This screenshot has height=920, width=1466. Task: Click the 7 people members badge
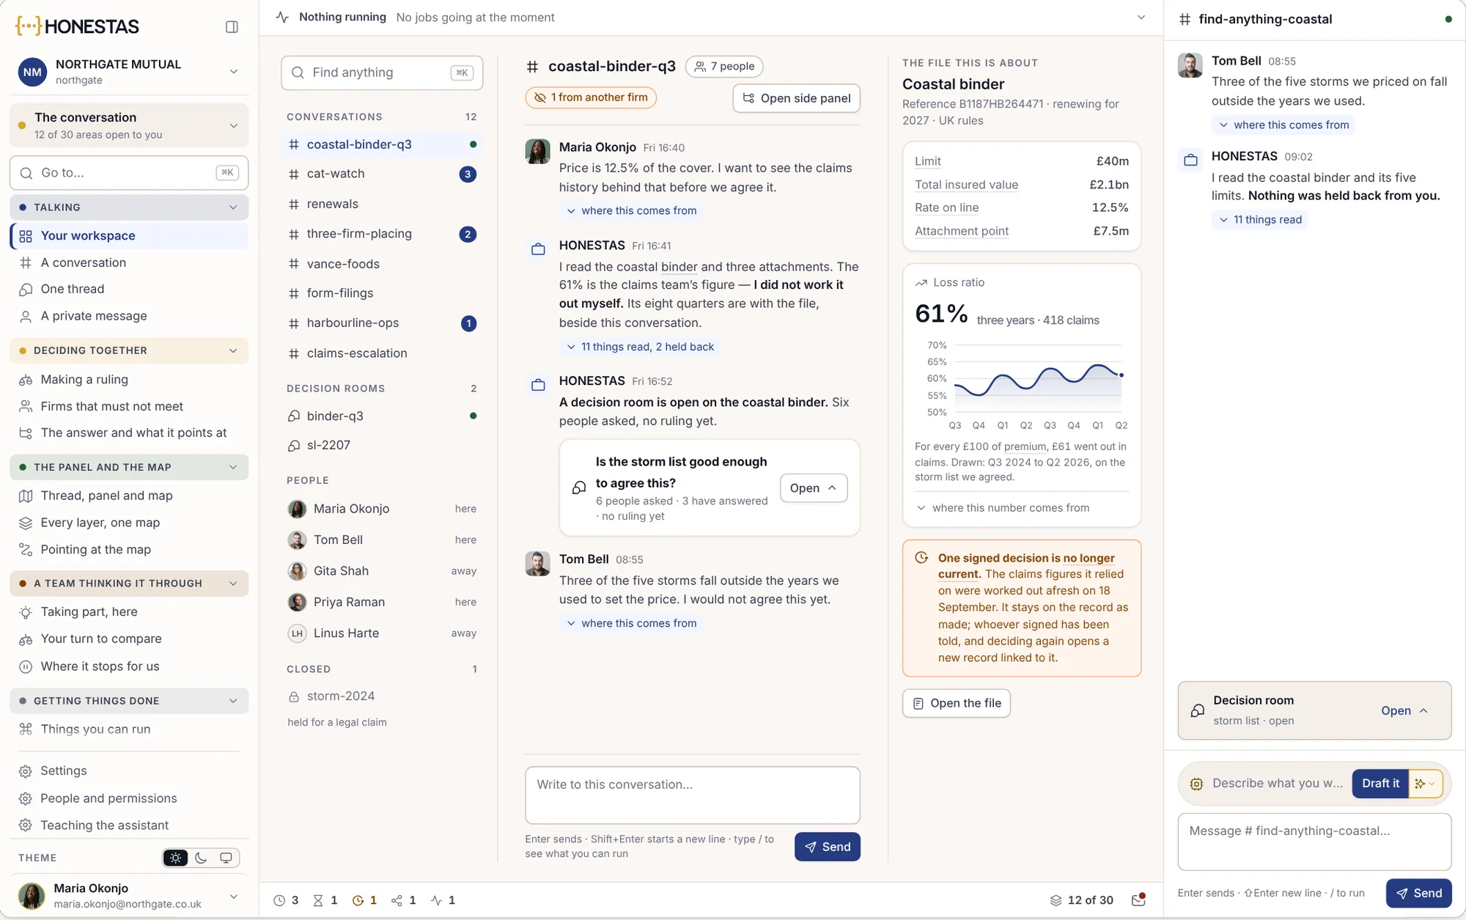coord(724,67)
